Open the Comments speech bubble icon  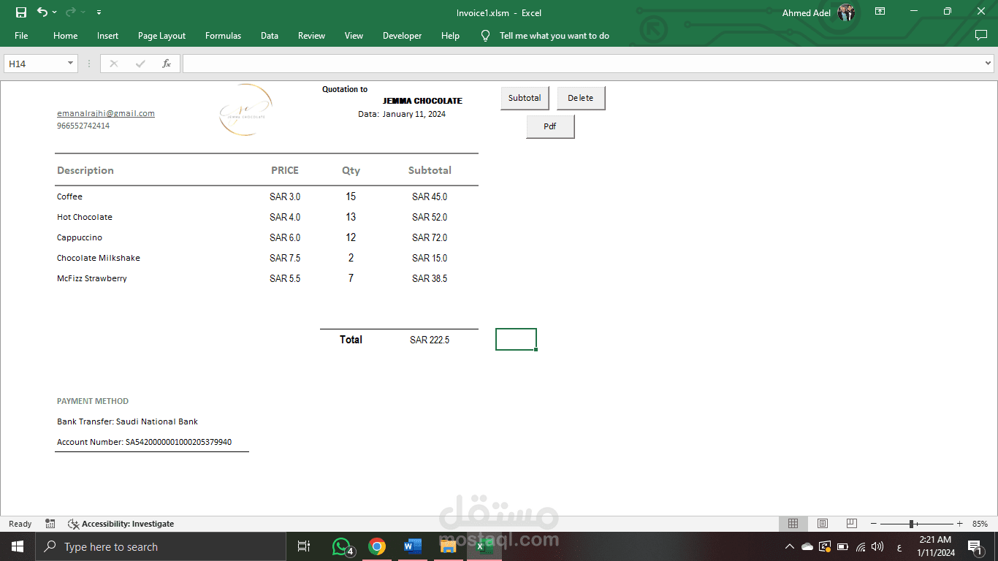981,35
